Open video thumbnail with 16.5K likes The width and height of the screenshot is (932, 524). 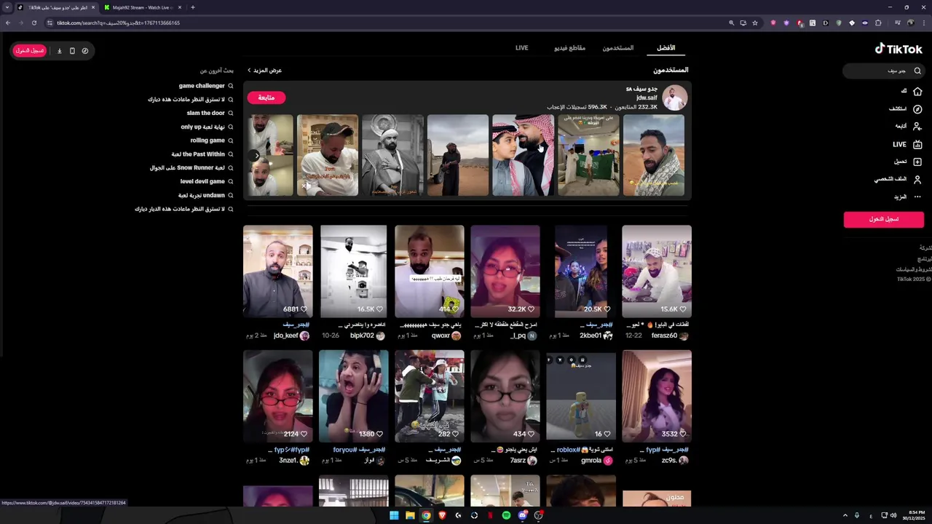(353, 271)
